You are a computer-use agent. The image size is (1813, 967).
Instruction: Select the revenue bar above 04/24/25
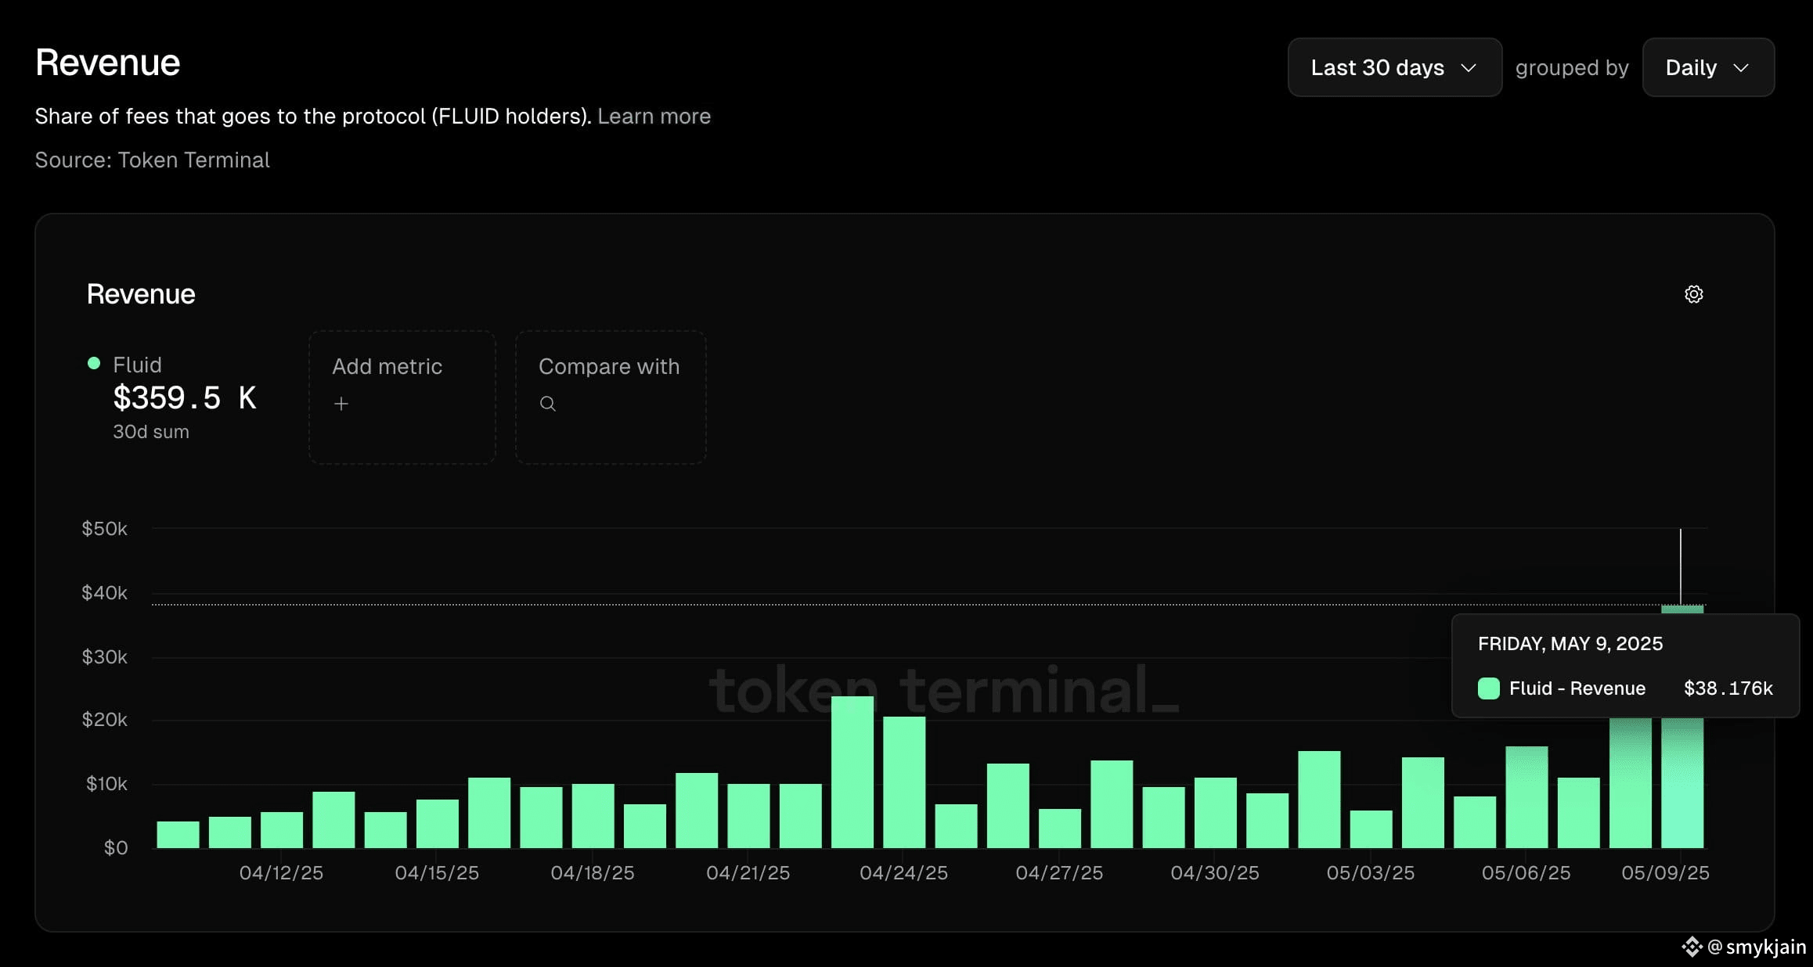click(x=904, y=782)
